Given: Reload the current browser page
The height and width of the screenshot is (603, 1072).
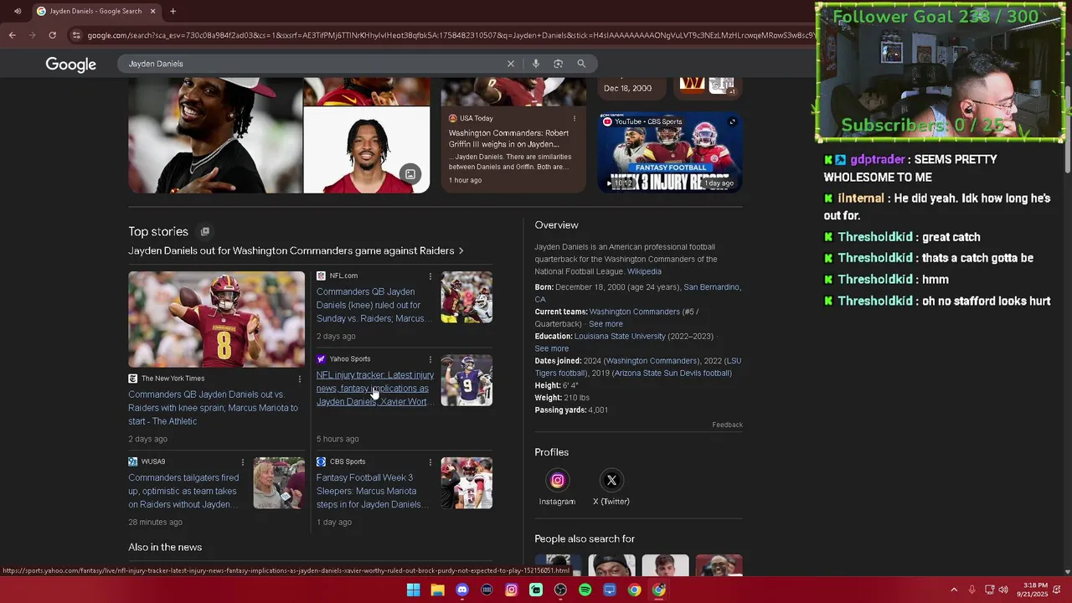Looking at the screenshot, I should click(x=52, y=35).
